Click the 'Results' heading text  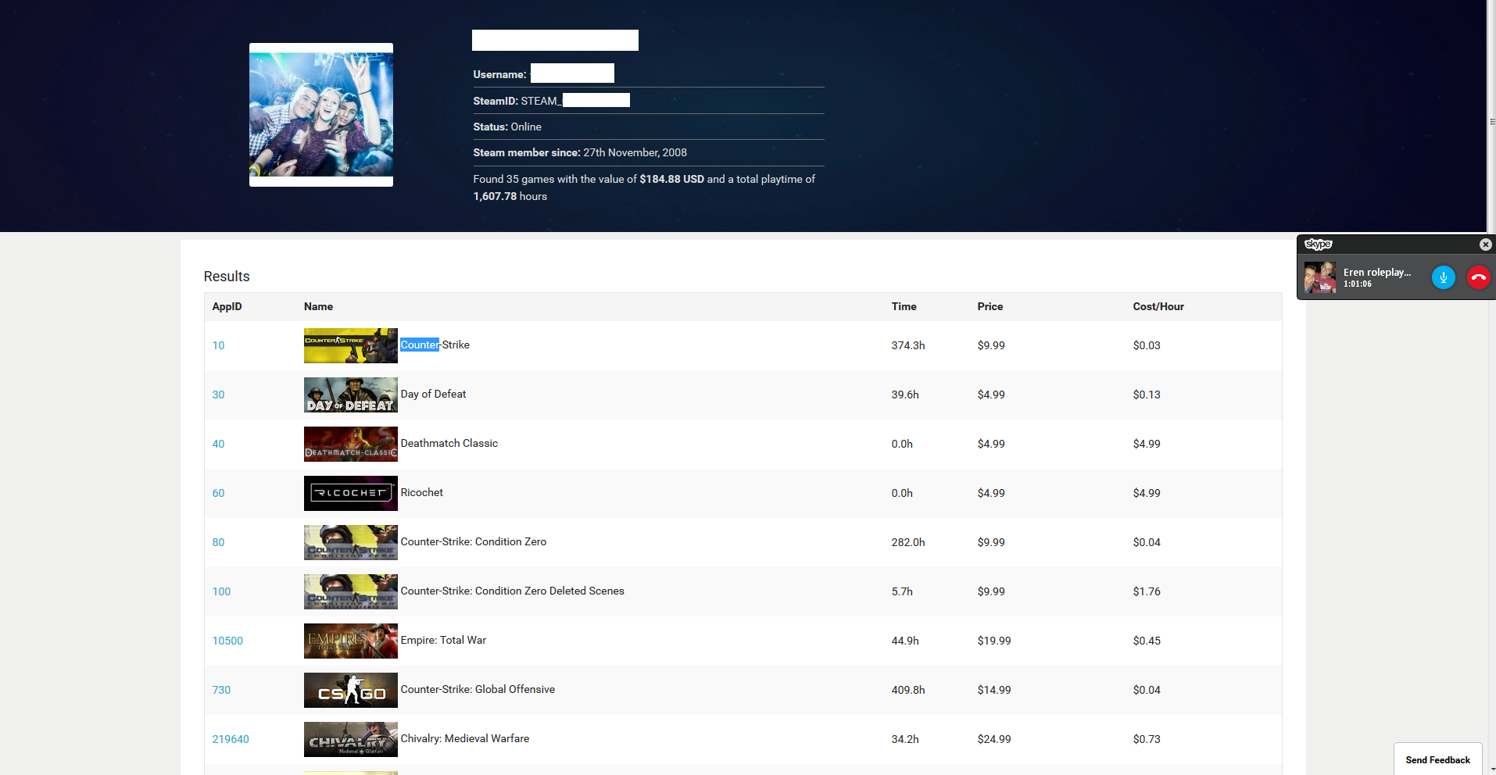tap(227, 277)
